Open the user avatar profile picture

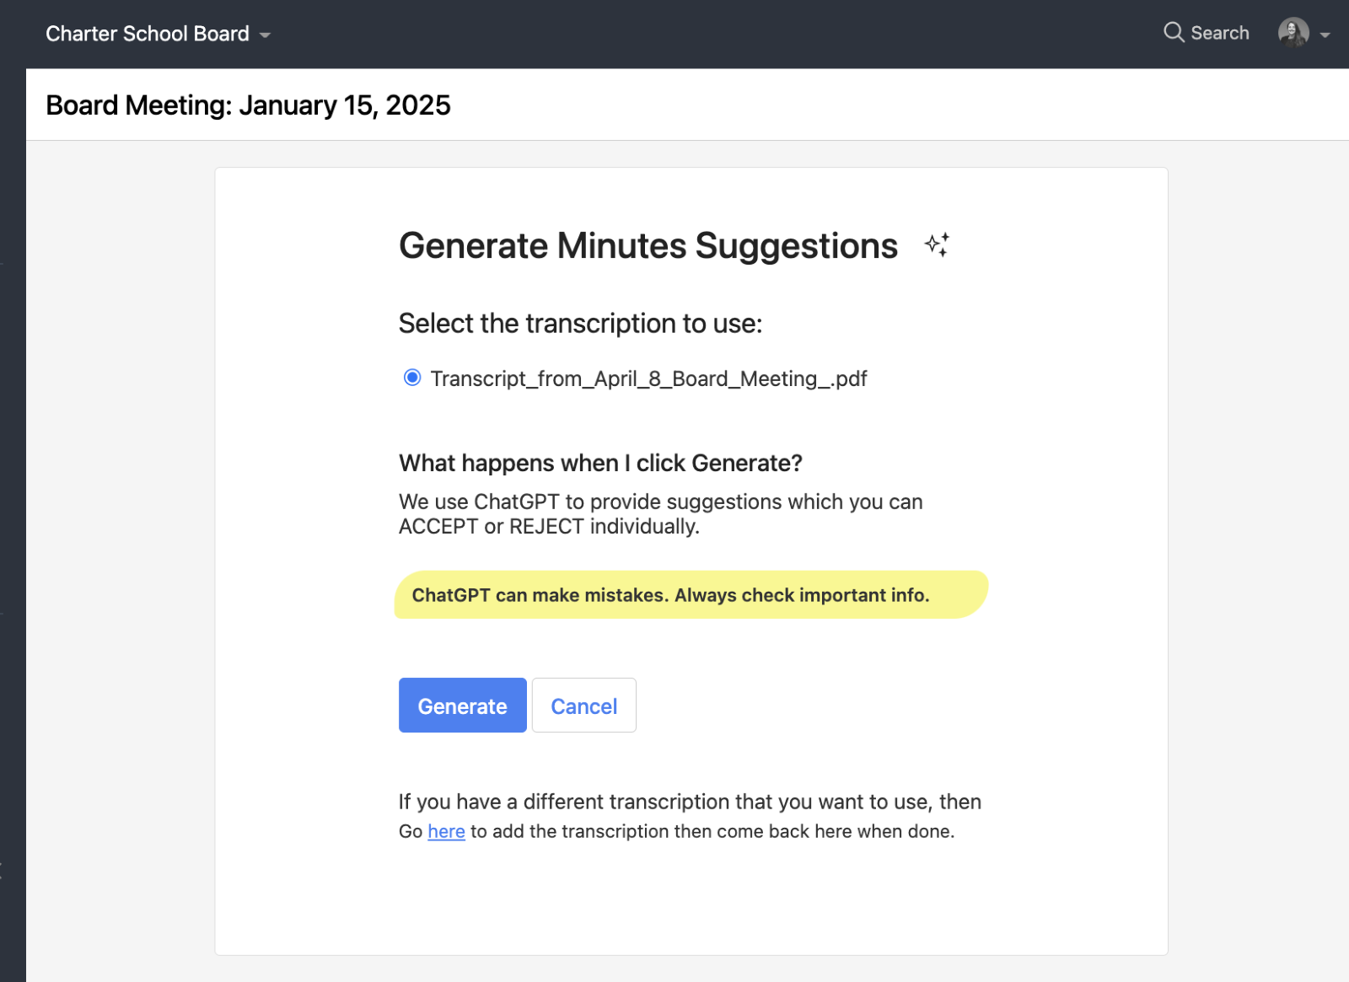[x=1293, y=33]
